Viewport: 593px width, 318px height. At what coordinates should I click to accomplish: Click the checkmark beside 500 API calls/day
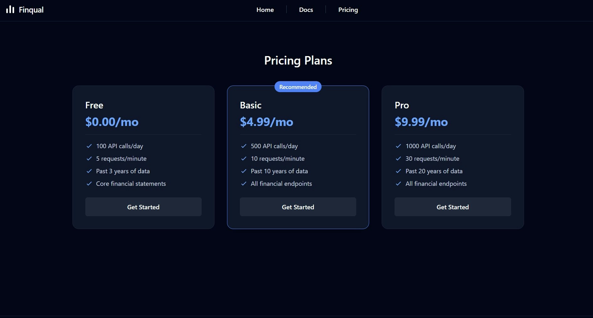point(244,146)
